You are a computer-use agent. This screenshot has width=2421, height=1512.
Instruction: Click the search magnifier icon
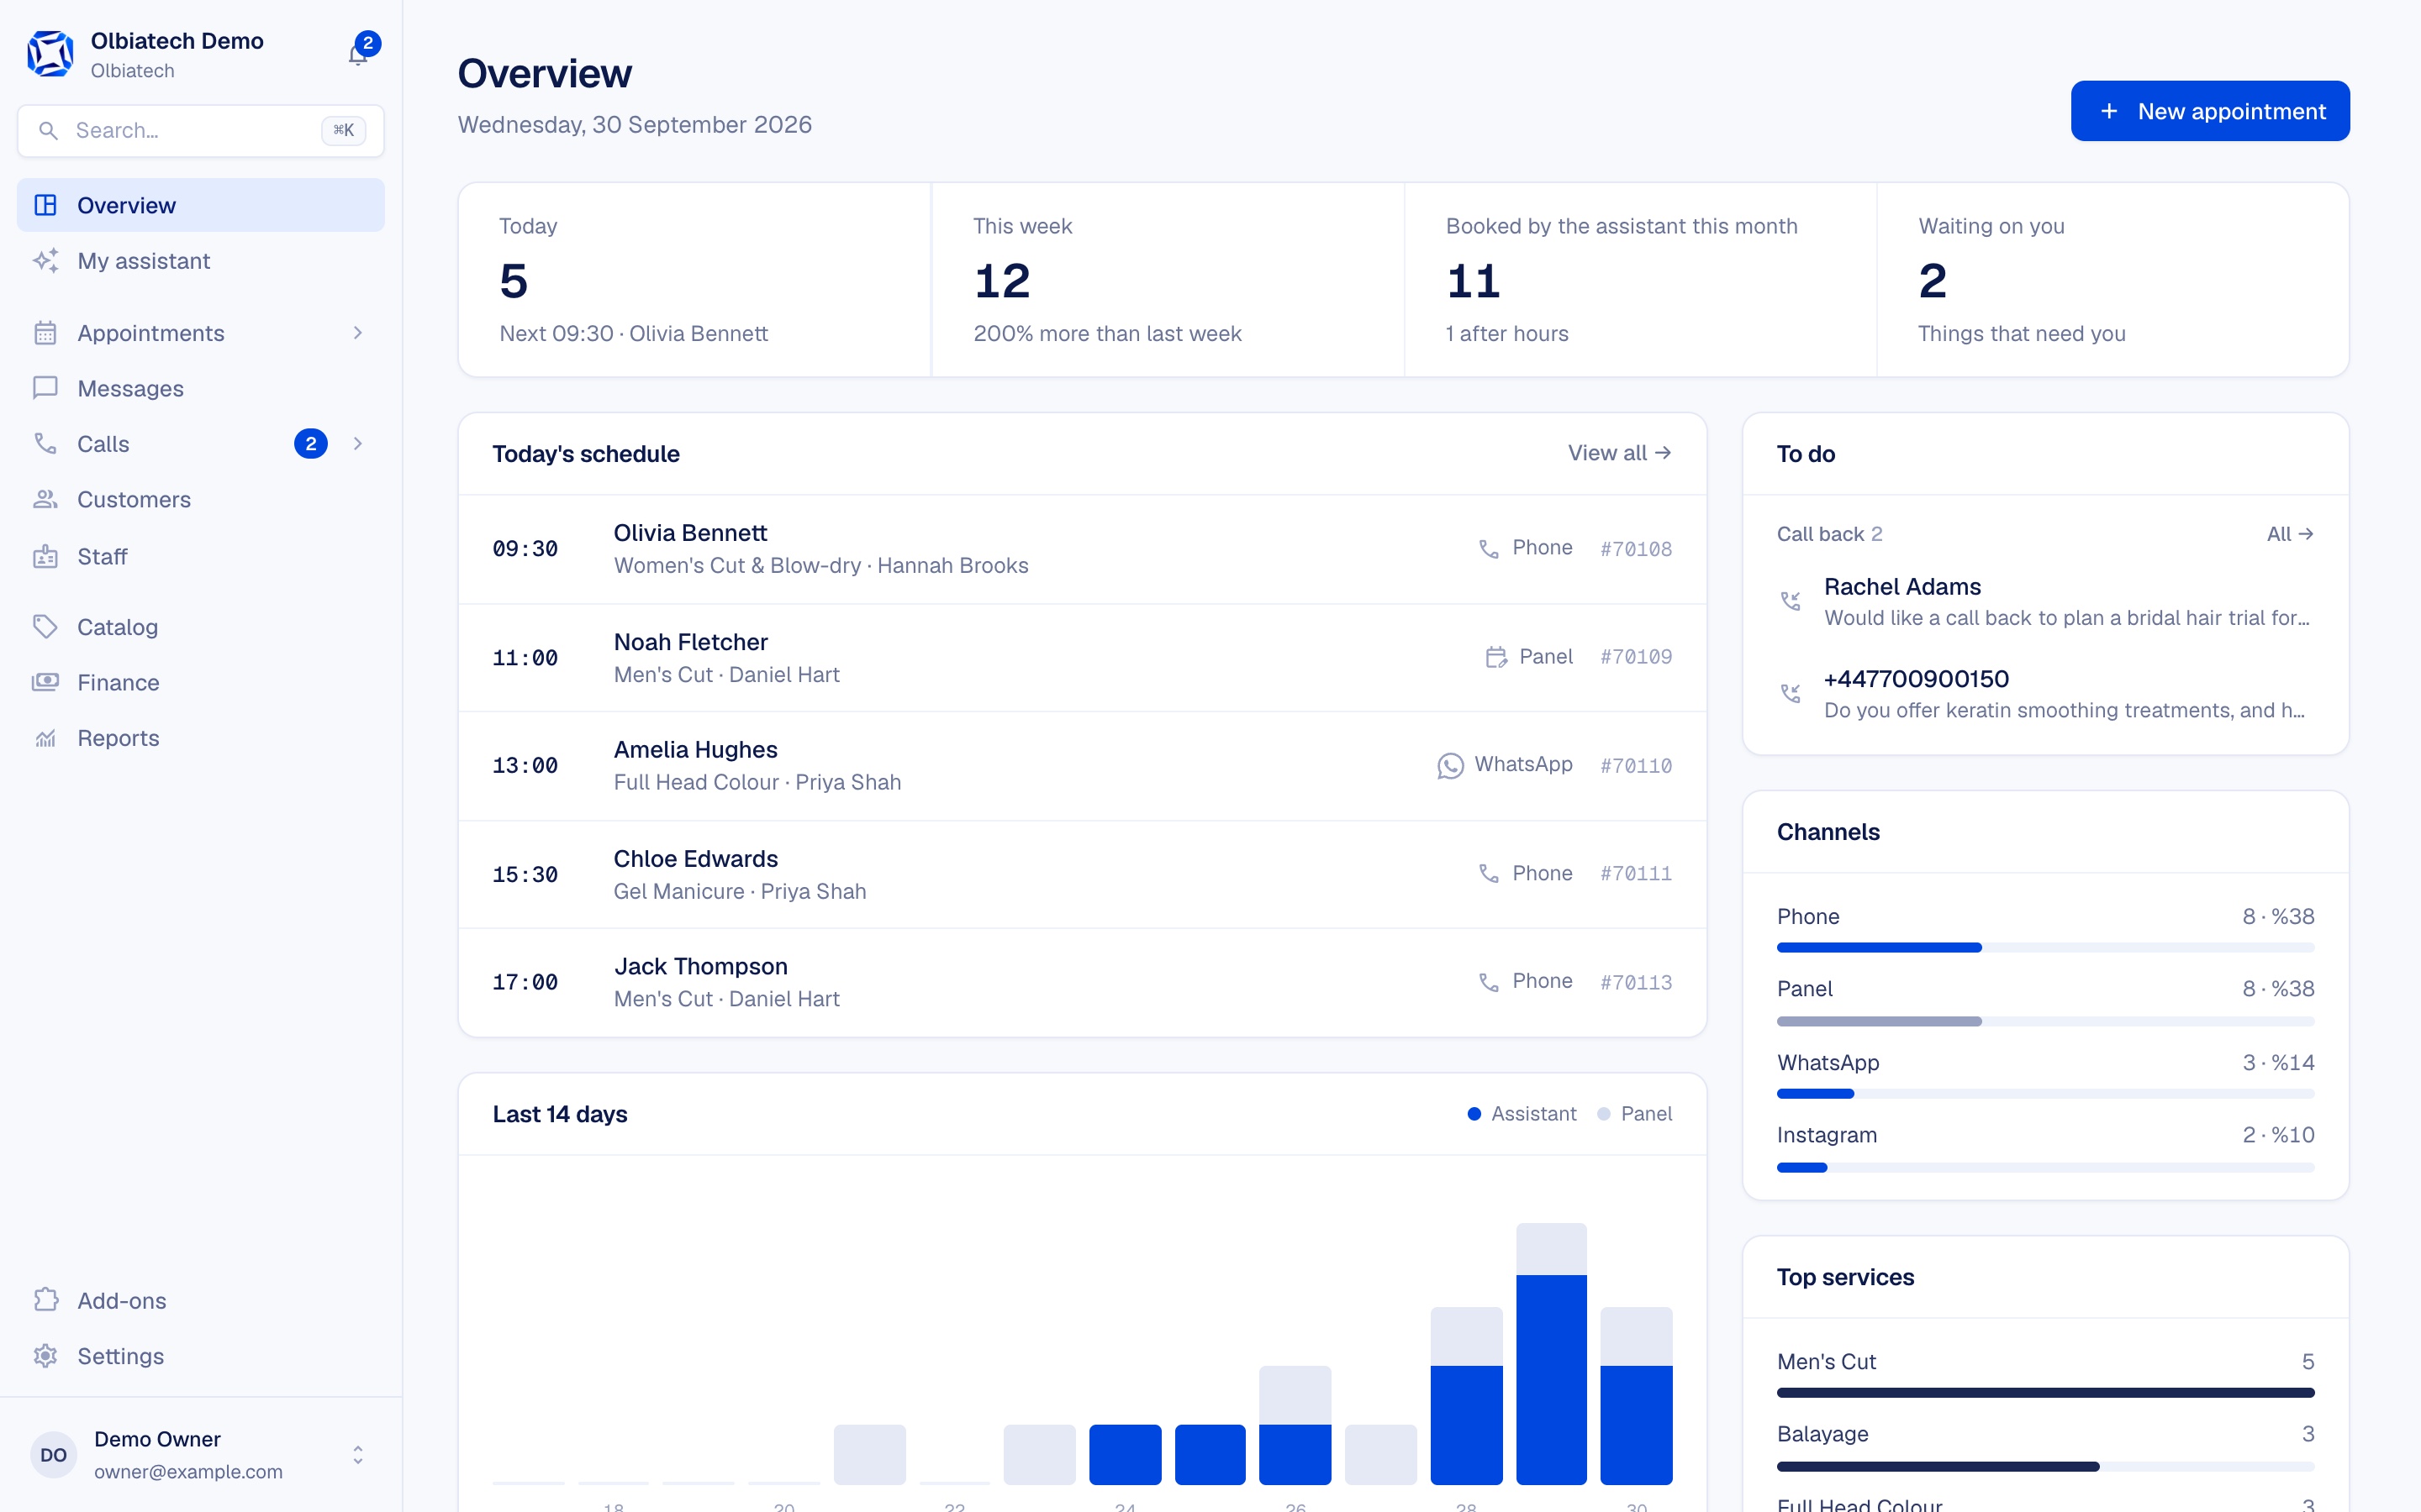point(47,130)
